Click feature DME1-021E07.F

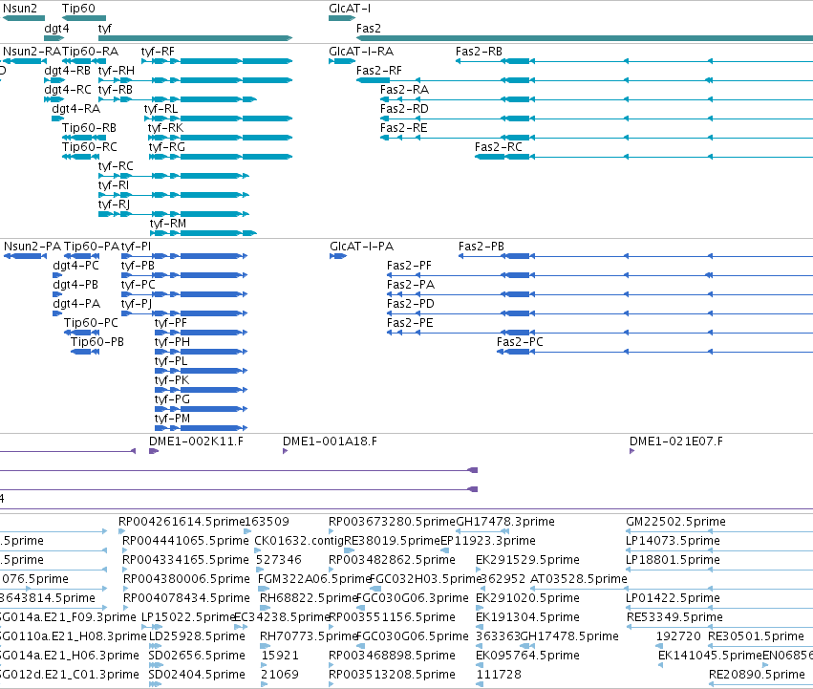pos(676,441)
